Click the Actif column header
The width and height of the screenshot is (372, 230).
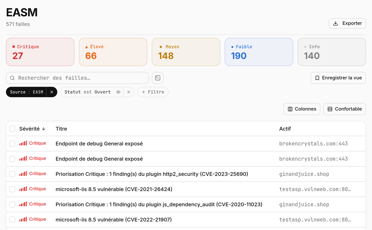pos(285,129)
